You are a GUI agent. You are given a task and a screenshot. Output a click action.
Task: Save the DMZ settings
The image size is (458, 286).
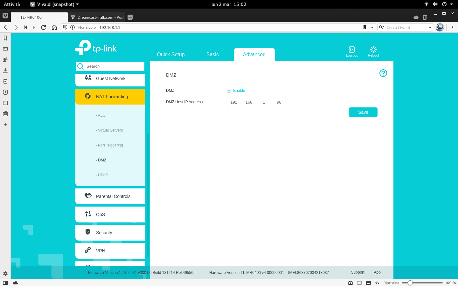pos(363,112)
